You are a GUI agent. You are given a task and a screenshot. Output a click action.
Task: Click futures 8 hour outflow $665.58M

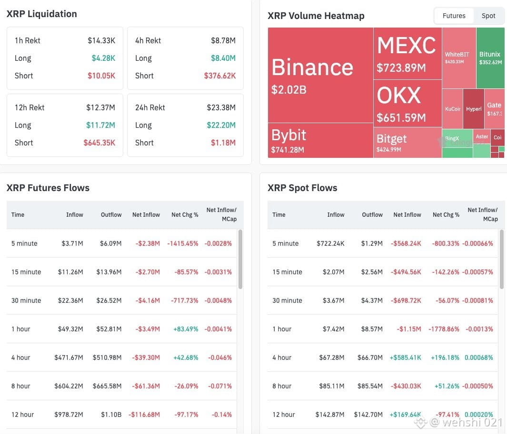(107, 386)
